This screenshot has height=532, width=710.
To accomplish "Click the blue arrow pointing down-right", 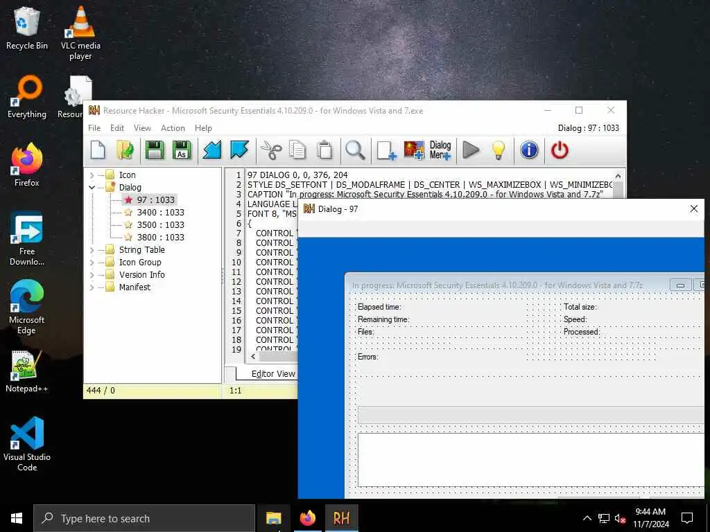I will click(x=239, y=150).
